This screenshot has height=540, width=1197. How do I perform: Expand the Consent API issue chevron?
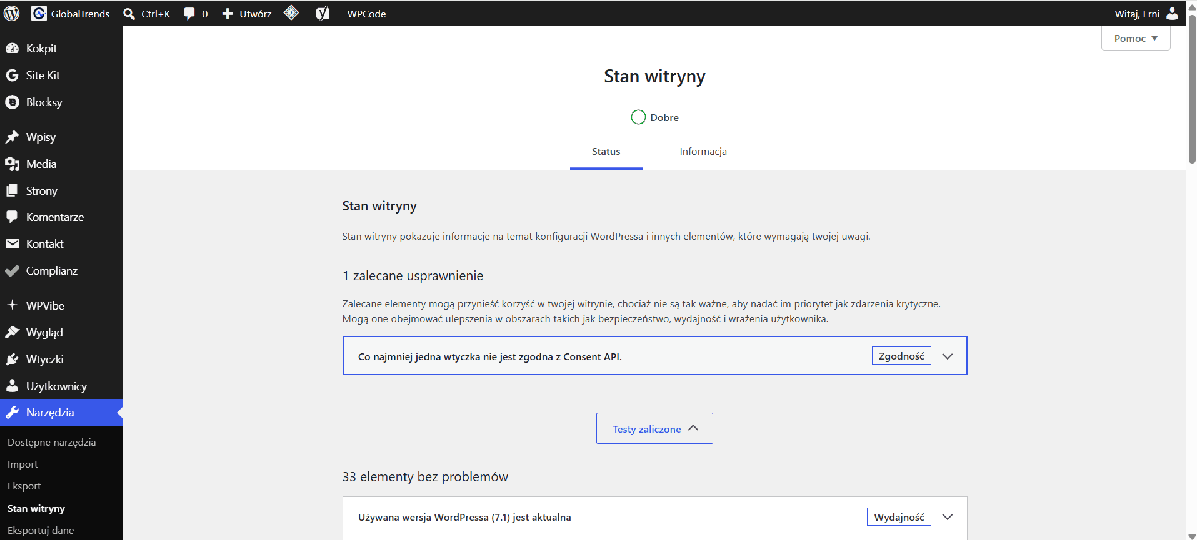948,356
